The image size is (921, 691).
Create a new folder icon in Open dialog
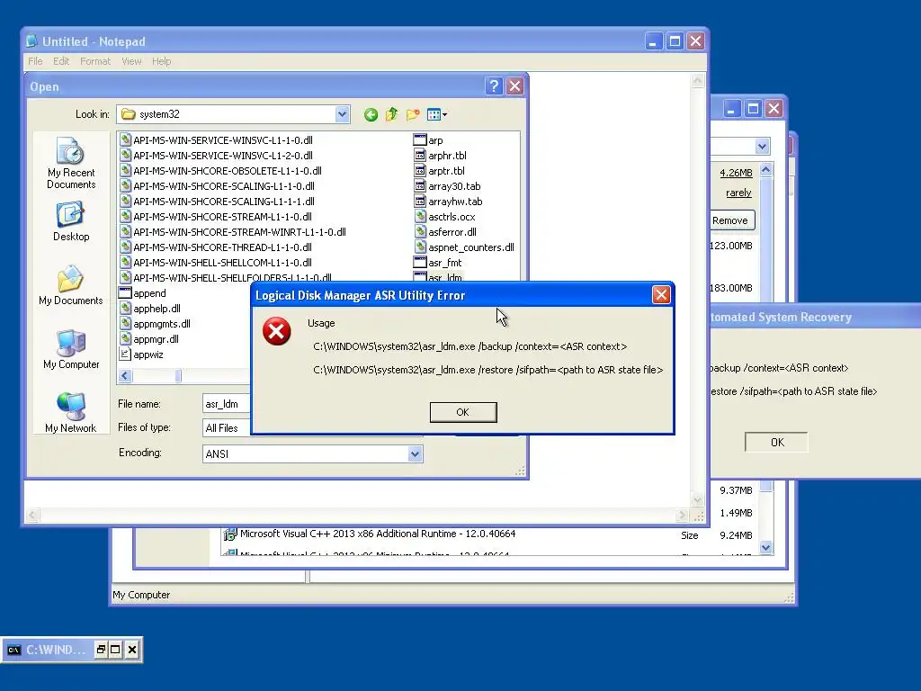point(413,114)
